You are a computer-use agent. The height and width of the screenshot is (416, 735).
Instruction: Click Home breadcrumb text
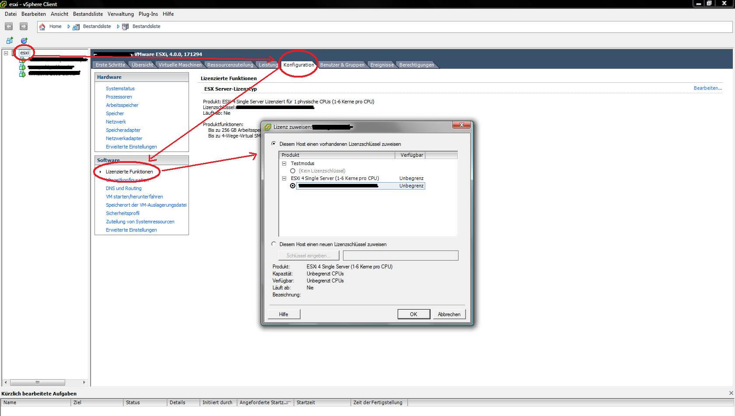(55, 26)
